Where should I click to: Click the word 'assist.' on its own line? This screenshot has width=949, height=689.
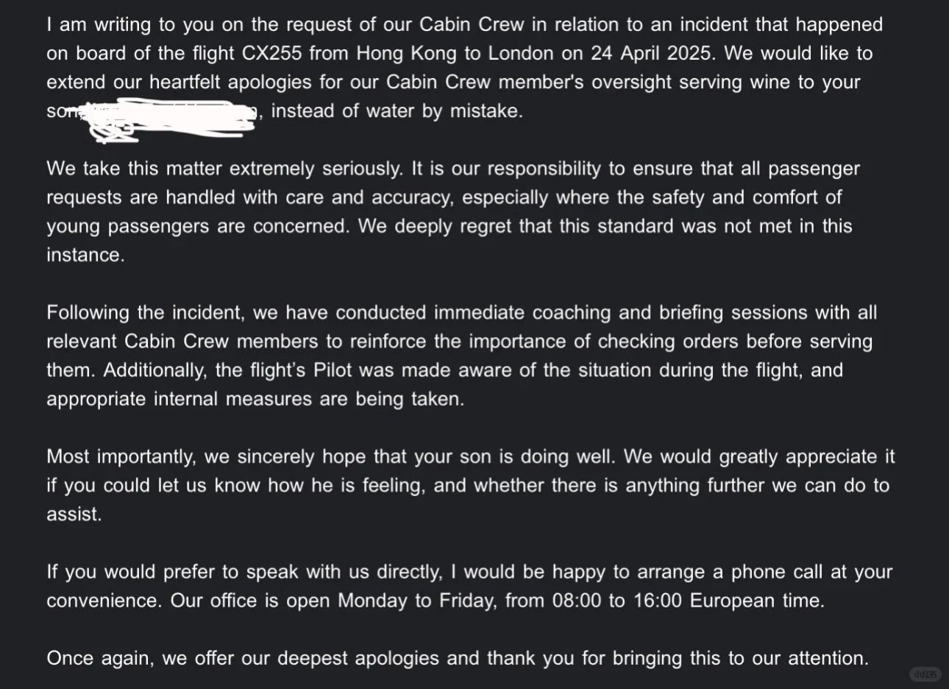click(x=74, y=514)
